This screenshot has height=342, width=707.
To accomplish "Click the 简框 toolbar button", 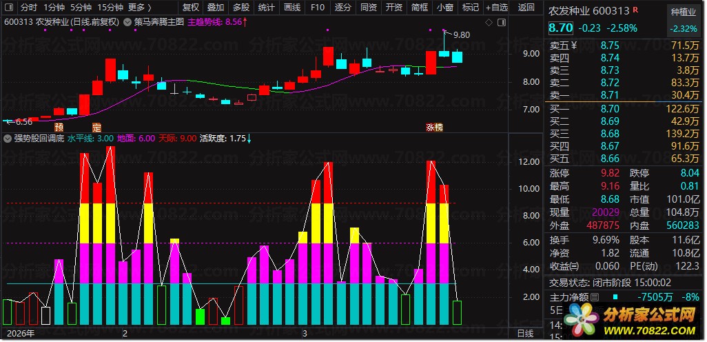I will pyautogui.click(x=420, y=7).
